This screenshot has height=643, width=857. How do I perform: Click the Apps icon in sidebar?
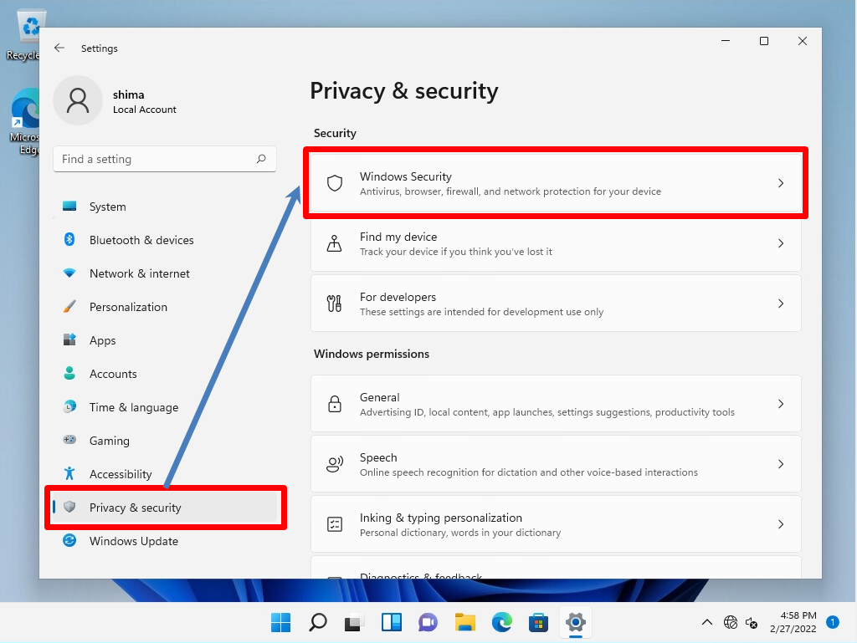coord(69,340)
